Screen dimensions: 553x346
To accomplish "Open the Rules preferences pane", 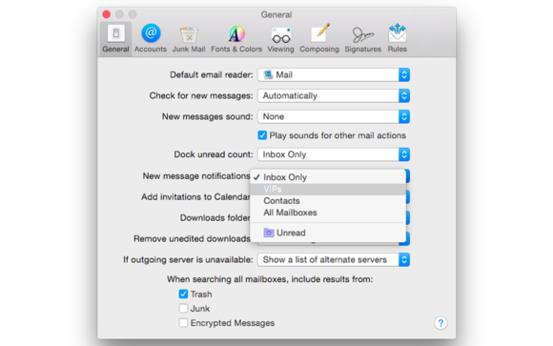I will click(398, 38).
